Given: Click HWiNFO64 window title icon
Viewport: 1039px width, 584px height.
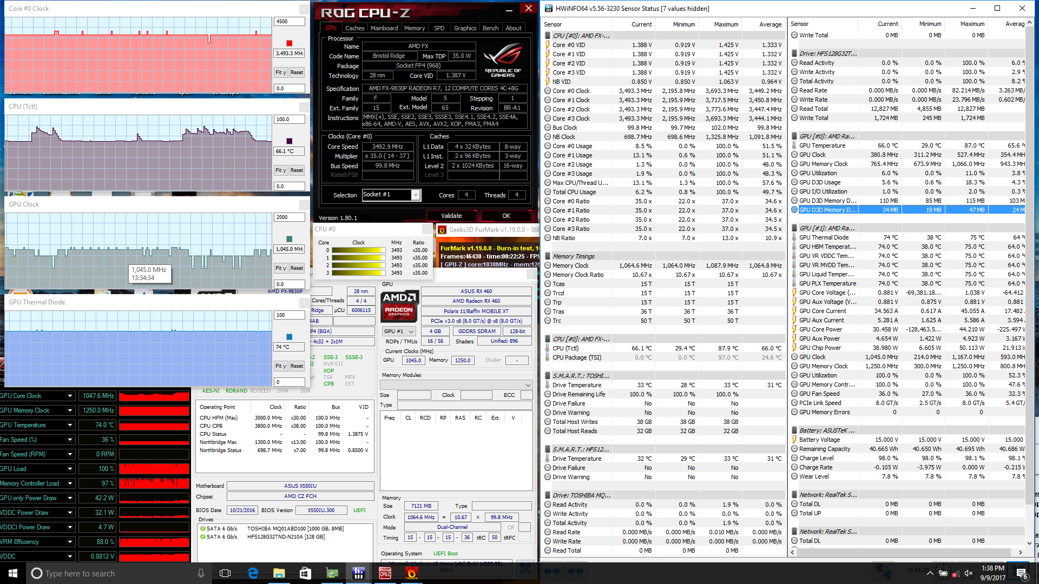Looking at the screenshot, I should click(x=549, y=8).
